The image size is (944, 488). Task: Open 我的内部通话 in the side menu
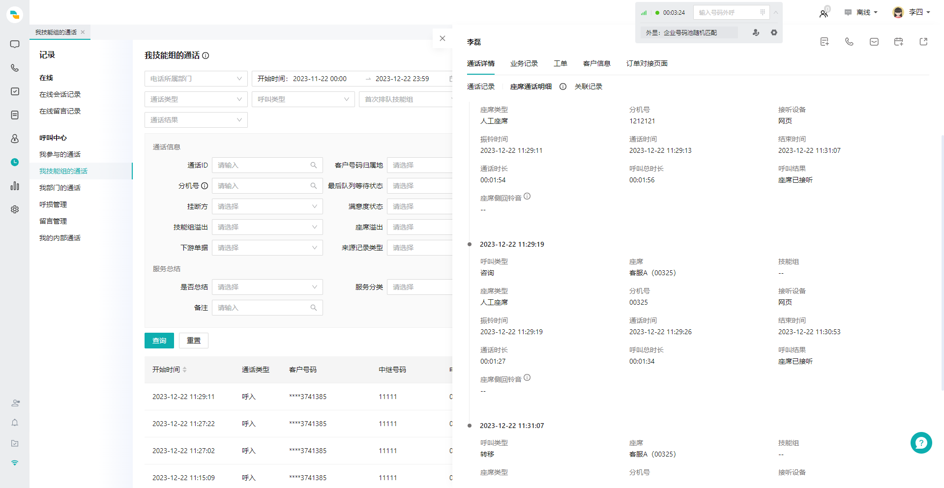click(x=60, y=238)
